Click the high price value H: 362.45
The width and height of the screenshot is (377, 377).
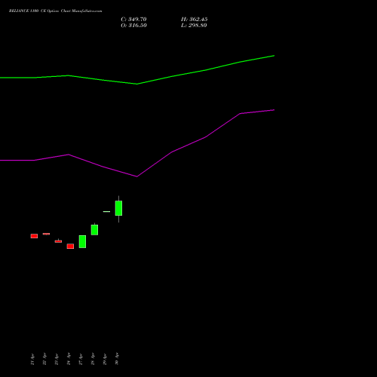click(194, 20)
